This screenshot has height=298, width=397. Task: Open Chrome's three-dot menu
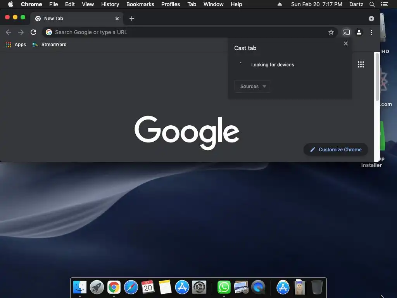(371, 33)
